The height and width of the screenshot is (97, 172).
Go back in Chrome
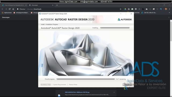tap(2, 9)
